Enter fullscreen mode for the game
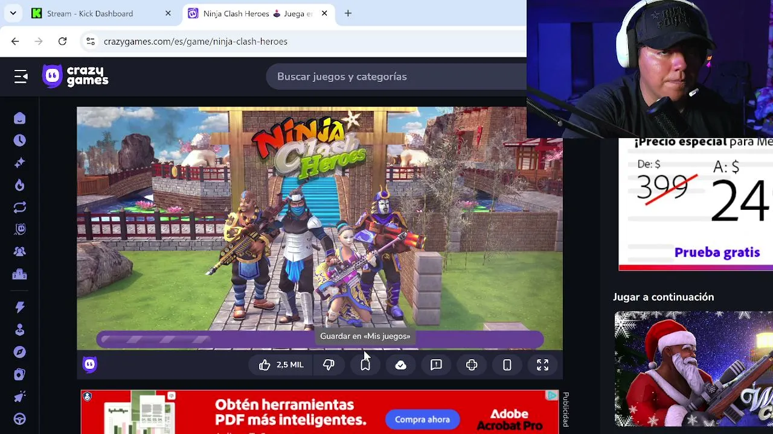The image size is (773, 434). tap(542, 365)
